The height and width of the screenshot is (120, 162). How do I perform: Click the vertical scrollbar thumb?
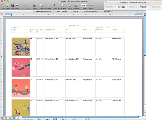tap(145, 35)
